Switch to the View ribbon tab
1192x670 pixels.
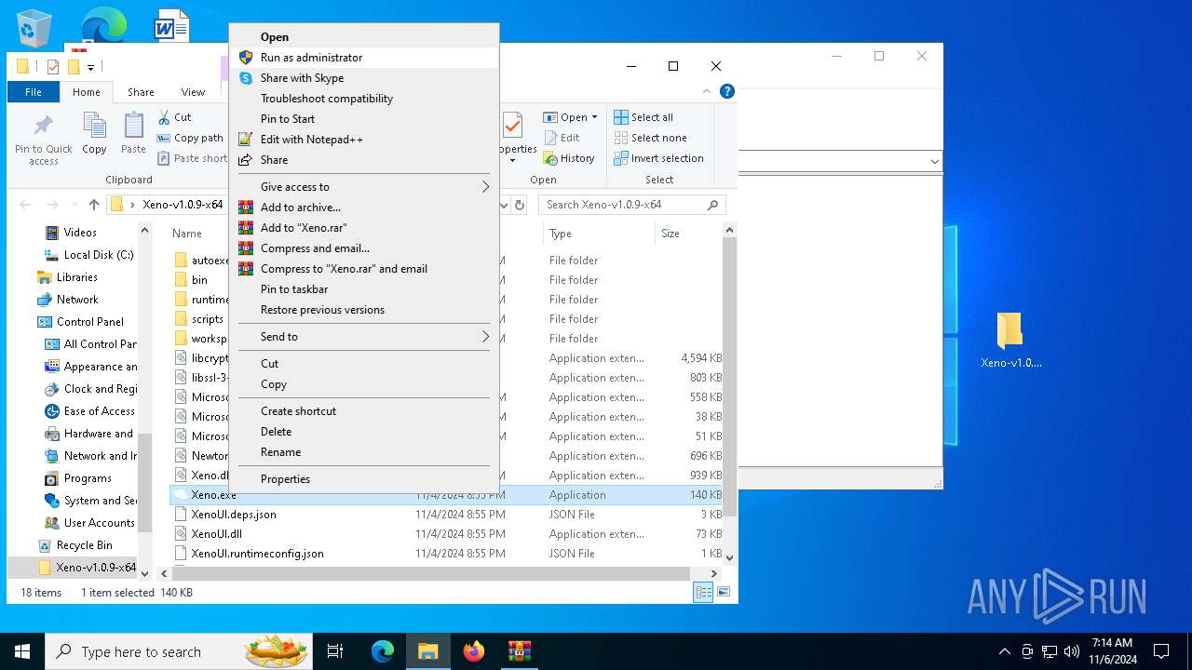(x=193, y=92)
